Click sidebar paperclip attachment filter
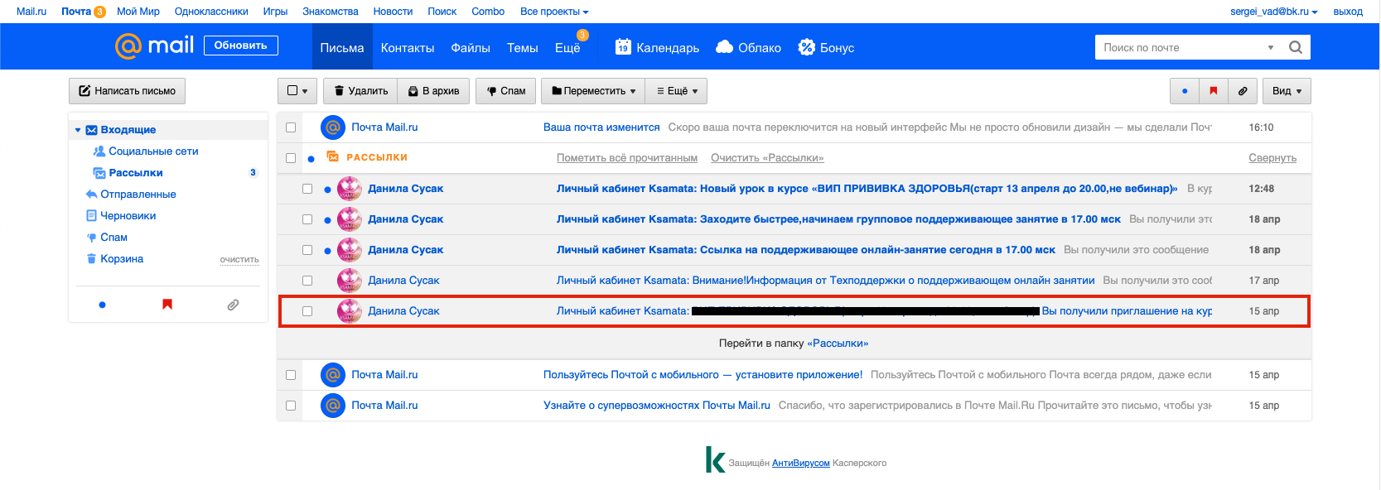1381x490 pixels. tap(233, 305)
